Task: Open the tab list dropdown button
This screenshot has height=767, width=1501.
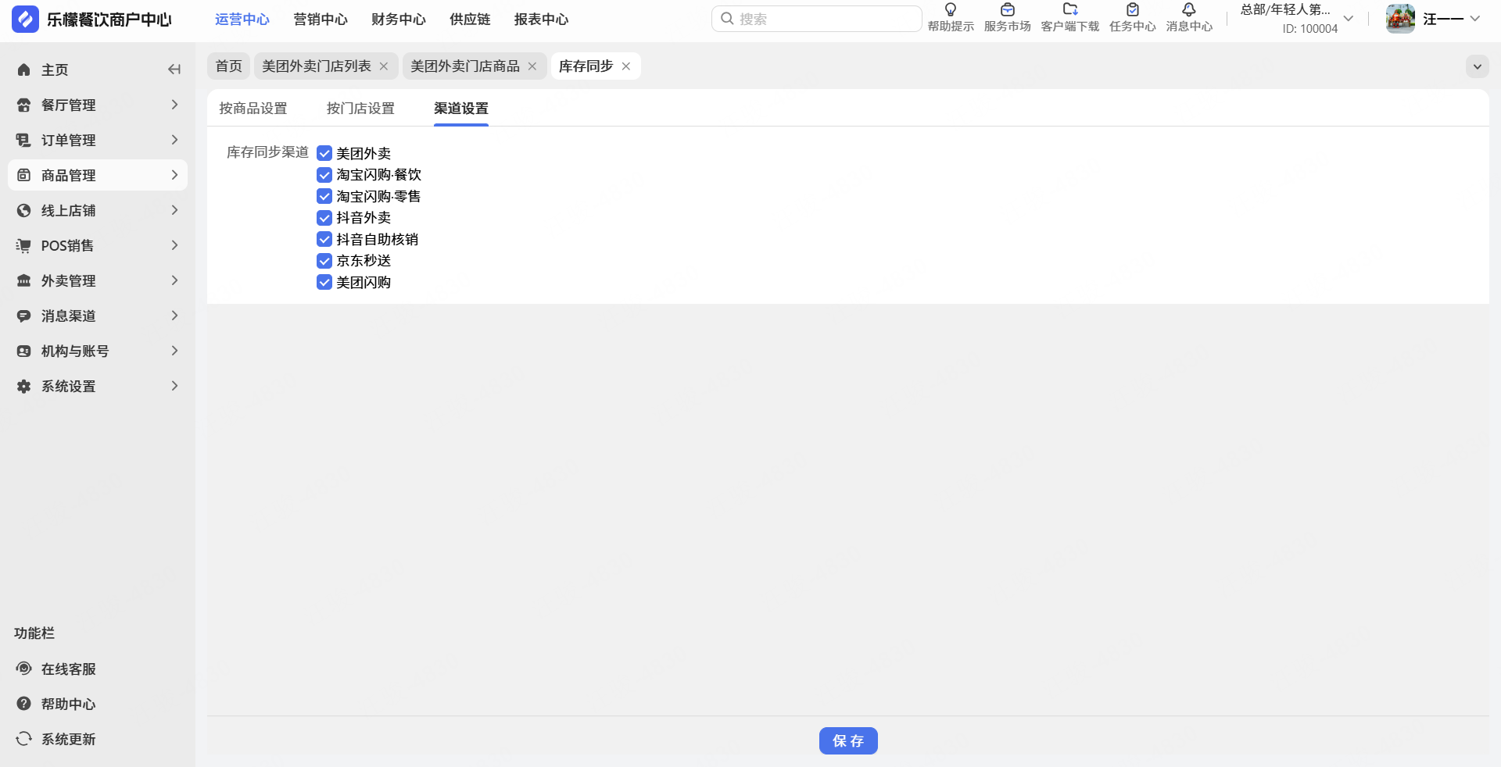Action: (1478, 66)
